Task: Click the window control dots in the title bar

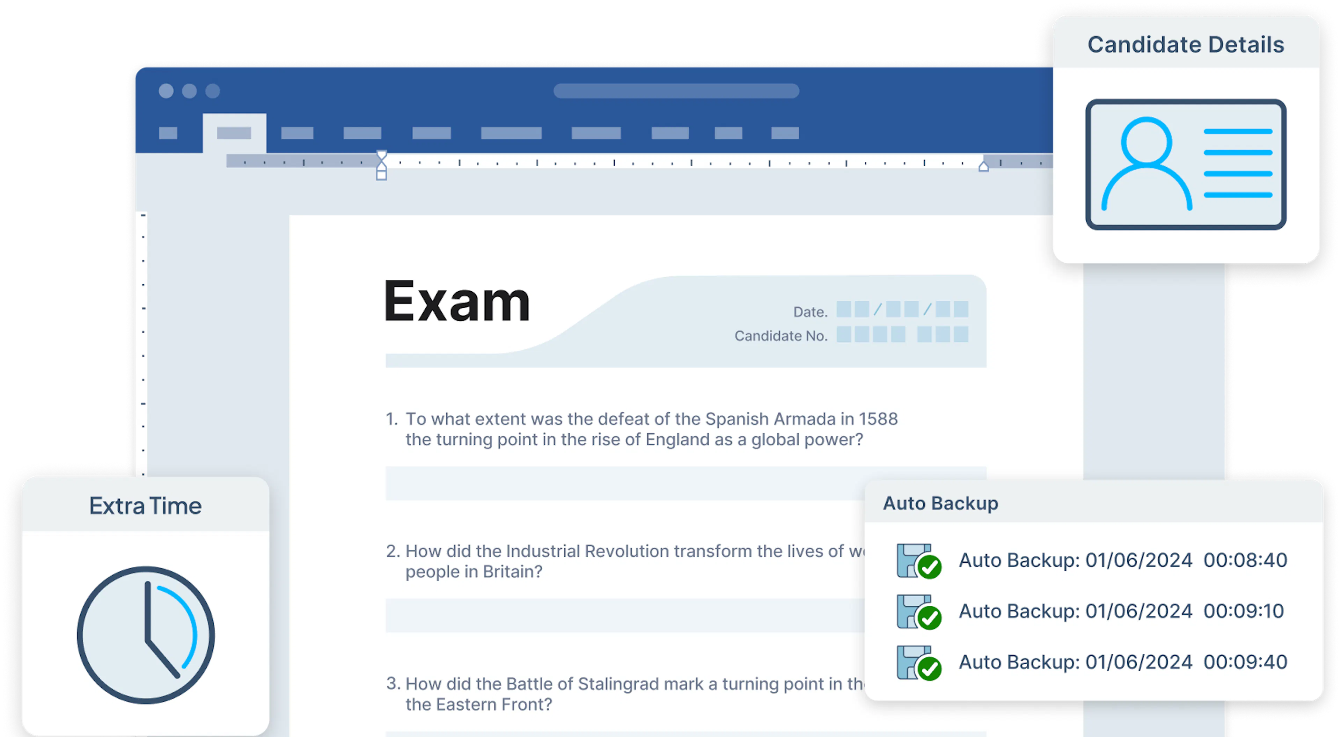Action: 190,90
